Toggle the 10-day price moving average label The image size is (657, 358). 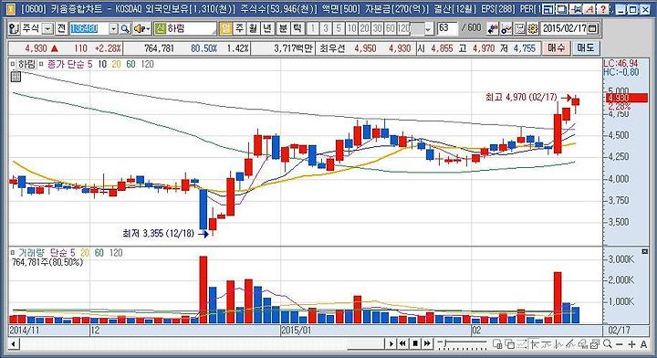click(102, 64)
